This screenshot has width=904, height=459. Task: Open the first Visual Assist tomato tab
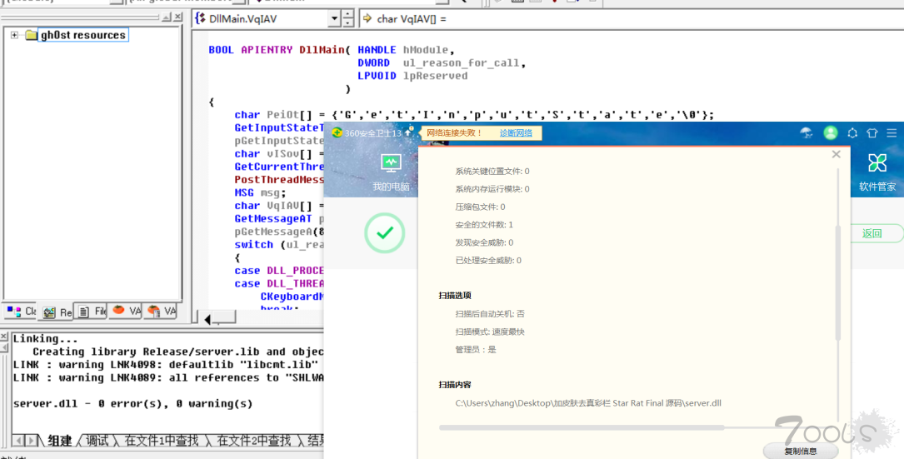(127, 311)
